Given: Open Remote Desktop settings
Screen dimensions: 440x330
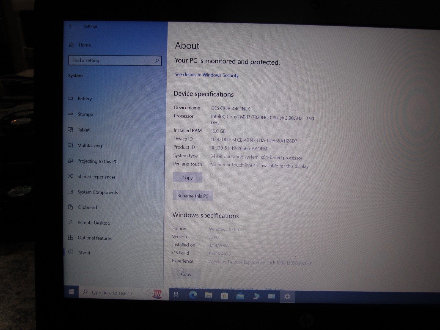Looking at the screenshot, I should 89,223.
